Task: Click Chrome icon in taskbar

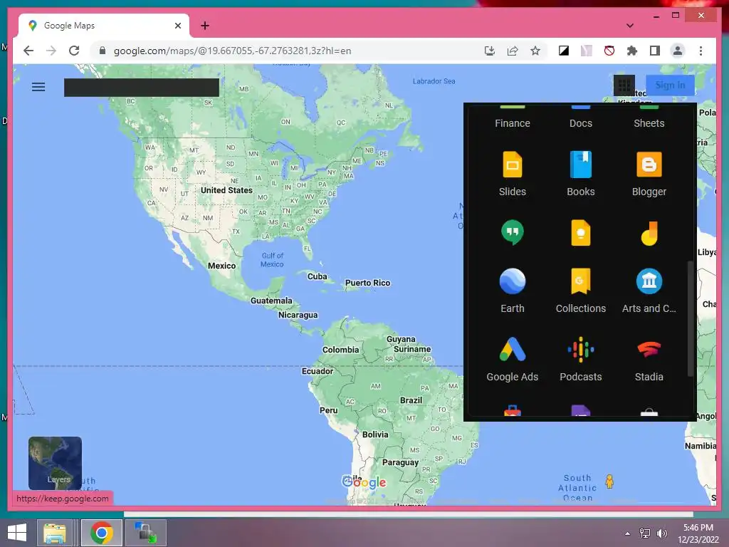Action: pos(101,533)
